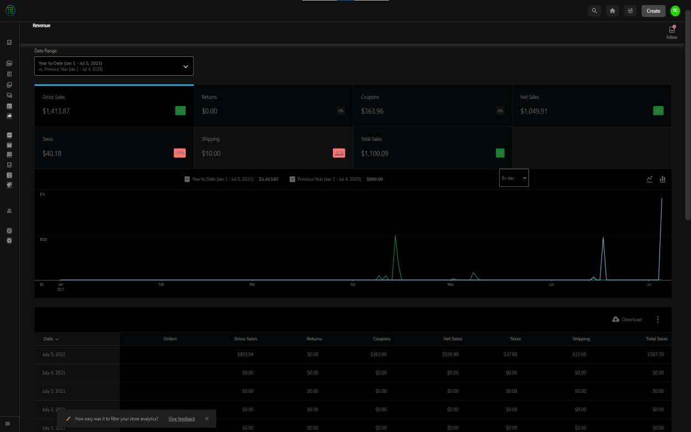Open users via people sidebar icon
691x432 pixels.
[9, 210]
